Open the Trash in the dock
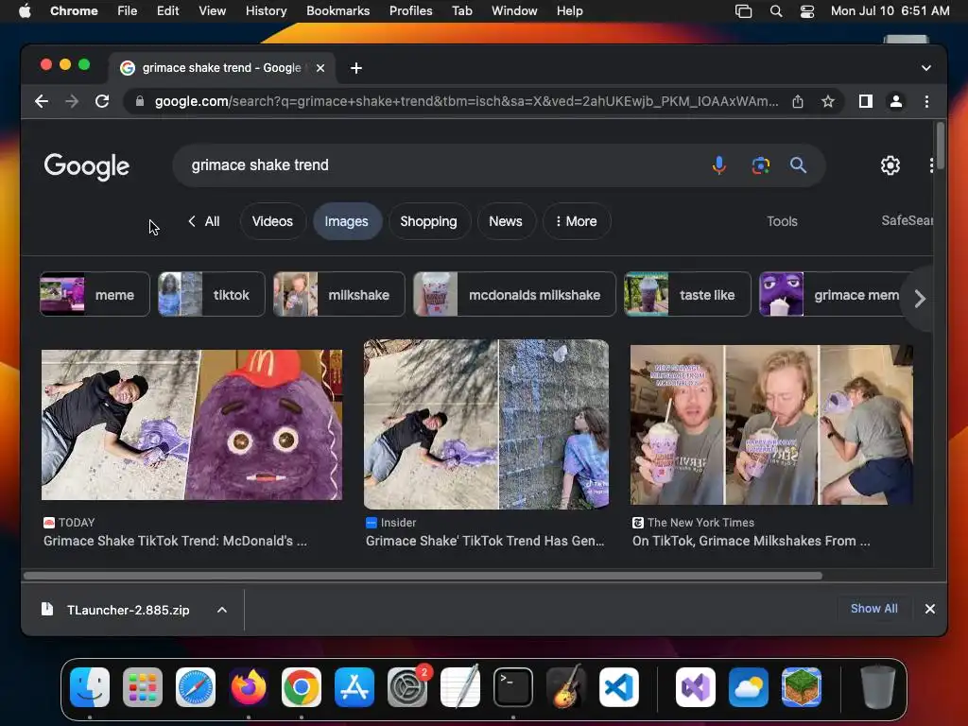Screen dimensions: 968x726 (x=877, y=687)
